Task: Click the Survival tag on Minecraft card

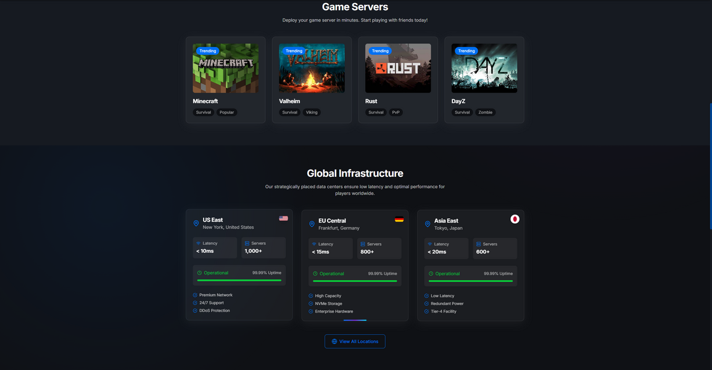Action: click(x=204, y=112)
